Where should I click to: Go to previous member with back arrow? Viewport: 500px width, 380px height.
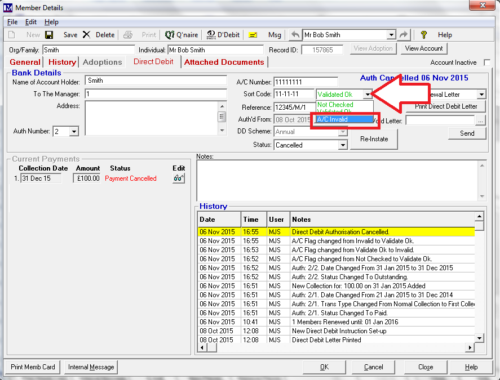point(295,34)
